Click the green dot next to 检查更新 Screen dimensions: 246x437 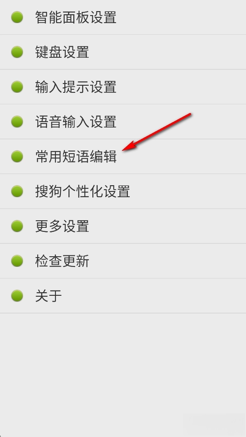pyautogui.click(x=17, y=261)
